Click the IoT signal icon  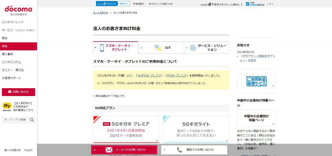coord(158,48)
